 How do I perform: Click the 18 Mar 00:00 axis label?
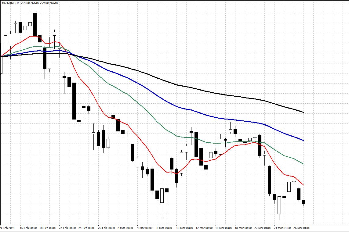click(243, 228)
